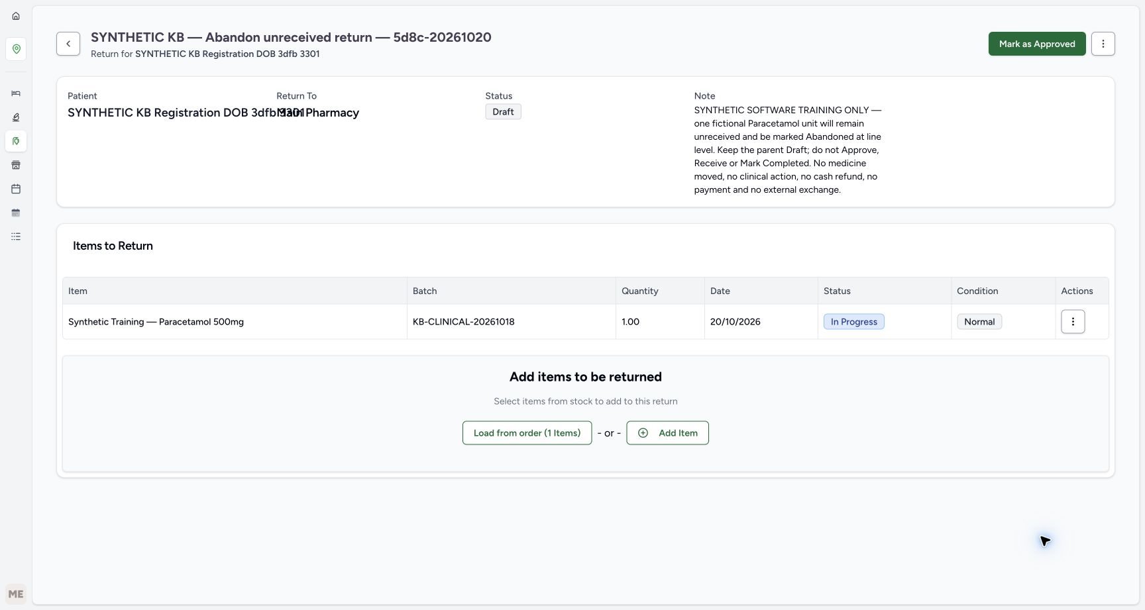Click the item name Synthetic Training — Paracetamol 500mg
The width and height of the screenshot is (1145, 610).
click(156, 322)
